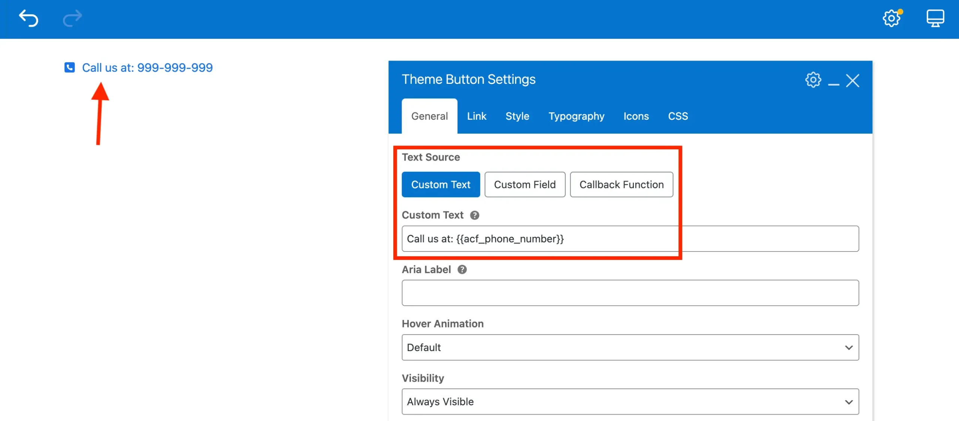Open the Visibility Always Visible dropdown

pos(630,402)
